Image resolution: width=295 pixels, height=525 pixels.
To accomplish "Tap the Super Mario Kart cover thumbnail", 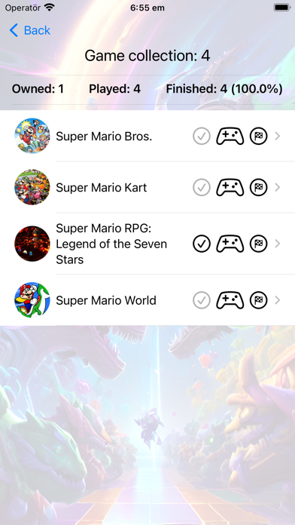I will [32, 188].
